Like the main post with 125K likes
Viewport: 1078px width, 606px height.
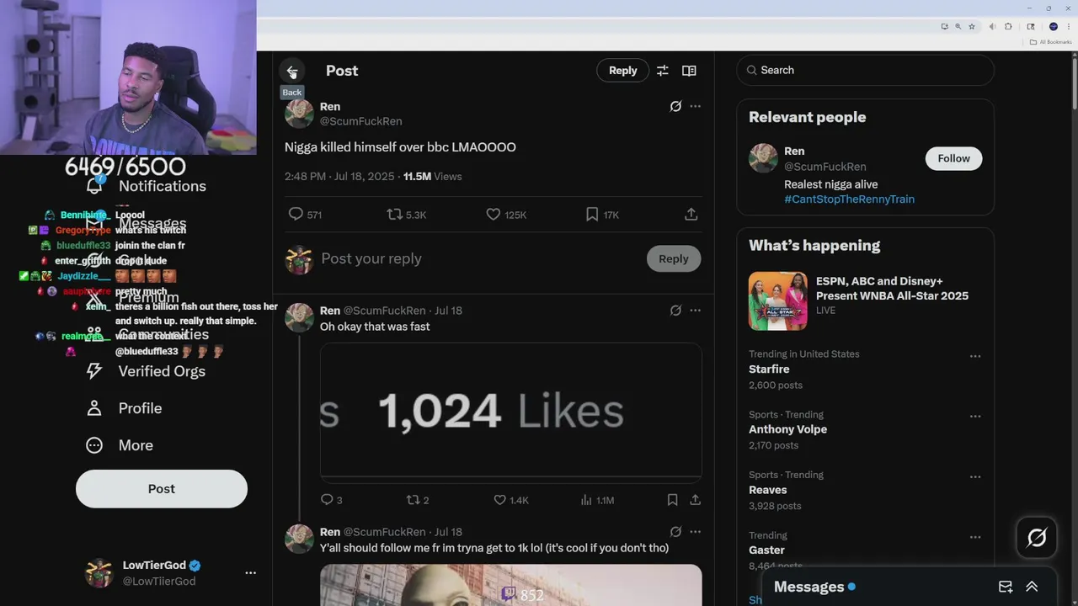tap(494, 215)
